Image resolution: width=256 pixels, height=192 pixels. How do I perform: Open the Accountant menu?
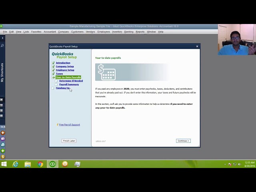point(50,32)
